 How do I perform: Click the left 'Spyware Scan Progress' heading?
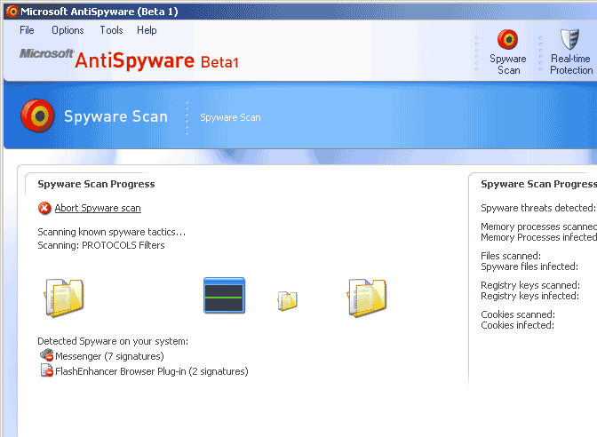click(96, 184)
